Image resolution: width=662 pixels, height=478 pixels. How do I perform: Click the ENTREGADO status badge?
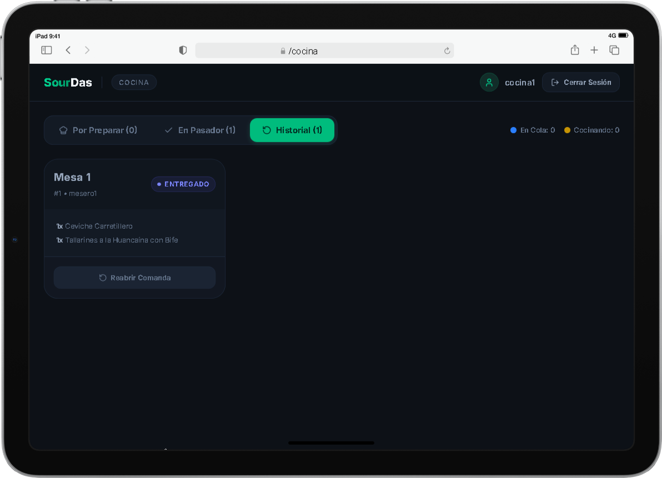point(183,184)
